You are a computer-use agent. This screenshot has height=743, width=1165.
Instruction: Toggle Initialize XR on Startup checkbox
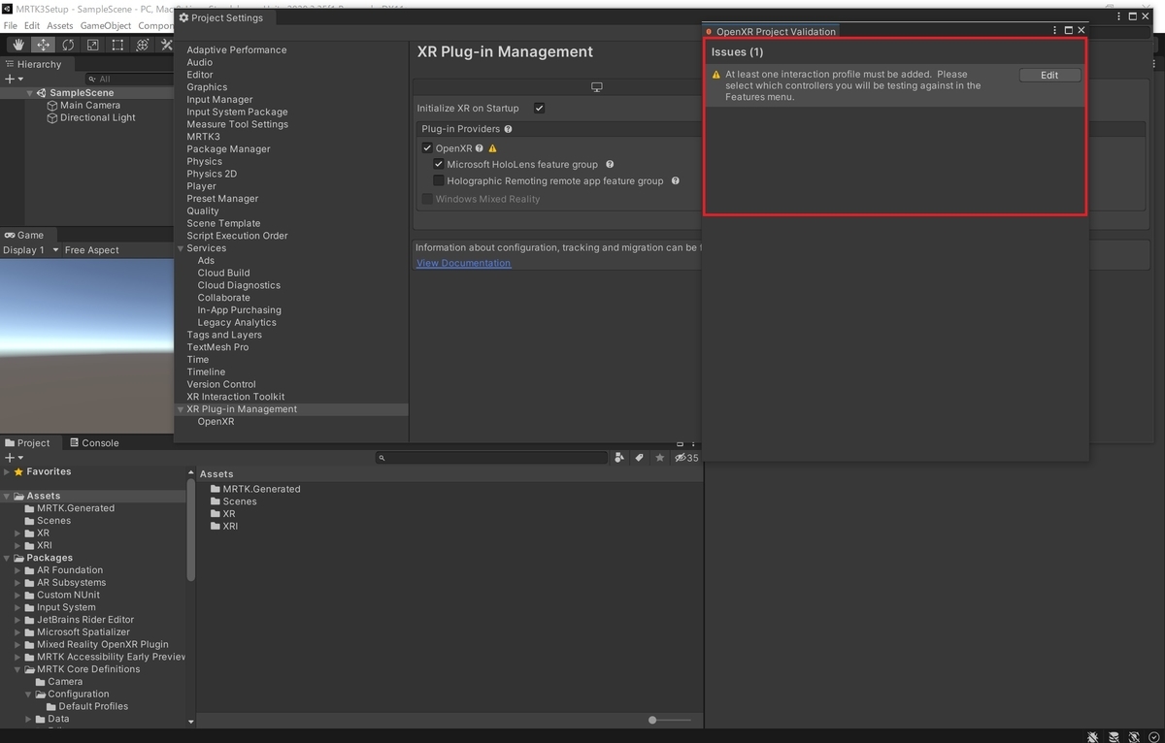[539, 108]
